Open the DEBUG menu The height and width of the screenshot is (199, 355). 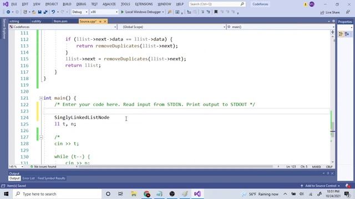(x=81, y=4)
